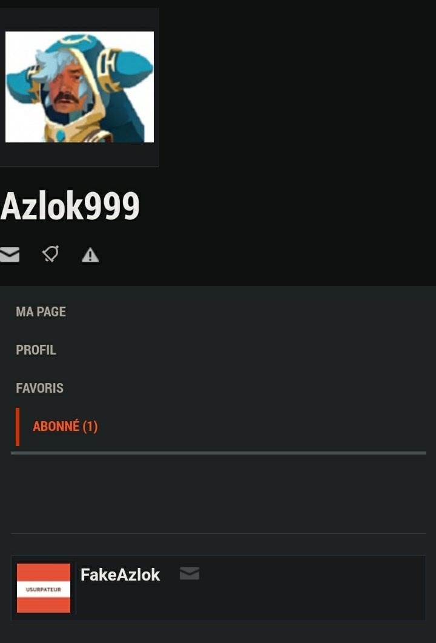This screenshot has width=436, height=643.
Task: Open the MA PAGE section
Action: pyautogui.click(x=41, y=312)
